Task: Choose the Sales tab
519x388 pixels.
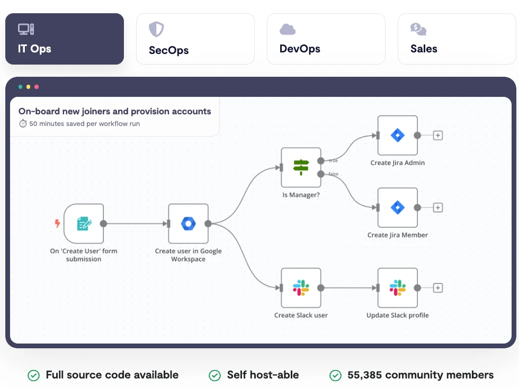Action: pyautogui.click(x=457, y=39)
